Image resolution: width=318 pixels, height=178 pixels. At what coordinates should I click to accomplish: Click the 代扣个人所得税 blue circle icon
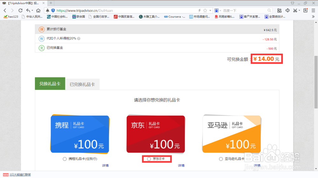pyautogui.click(x=42, y=39)
